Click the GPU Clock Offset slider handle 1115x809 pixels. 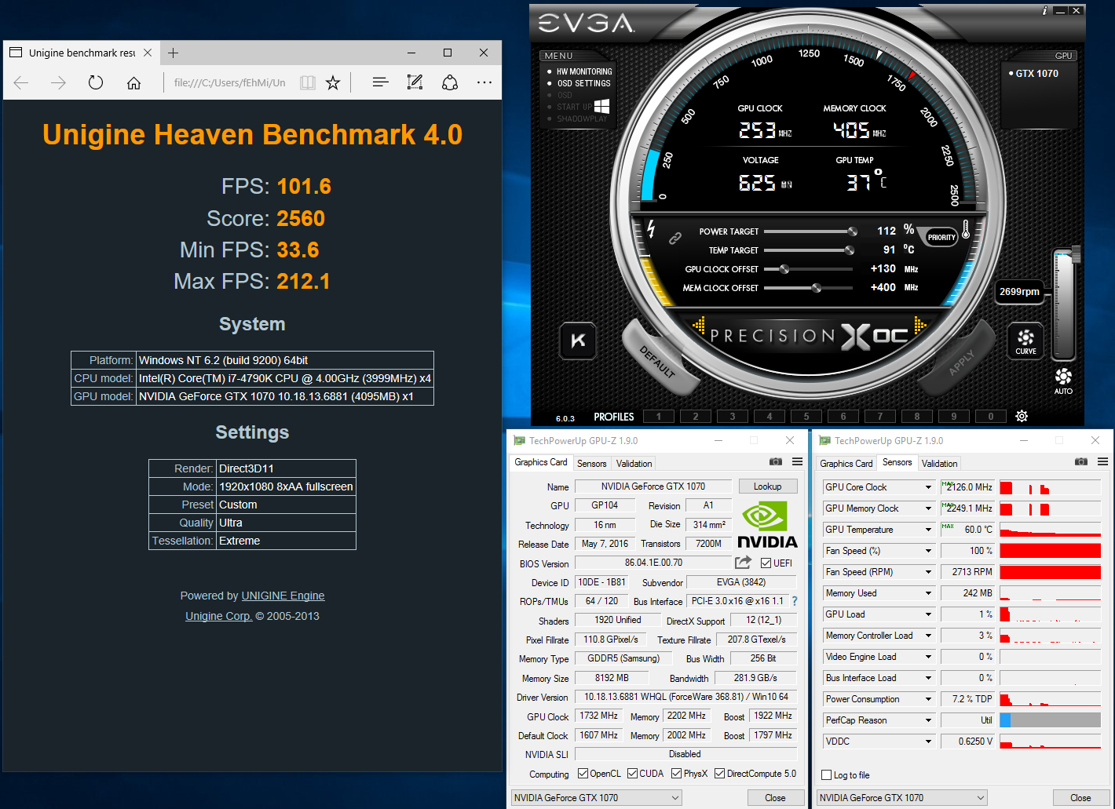tap(784, 269)
